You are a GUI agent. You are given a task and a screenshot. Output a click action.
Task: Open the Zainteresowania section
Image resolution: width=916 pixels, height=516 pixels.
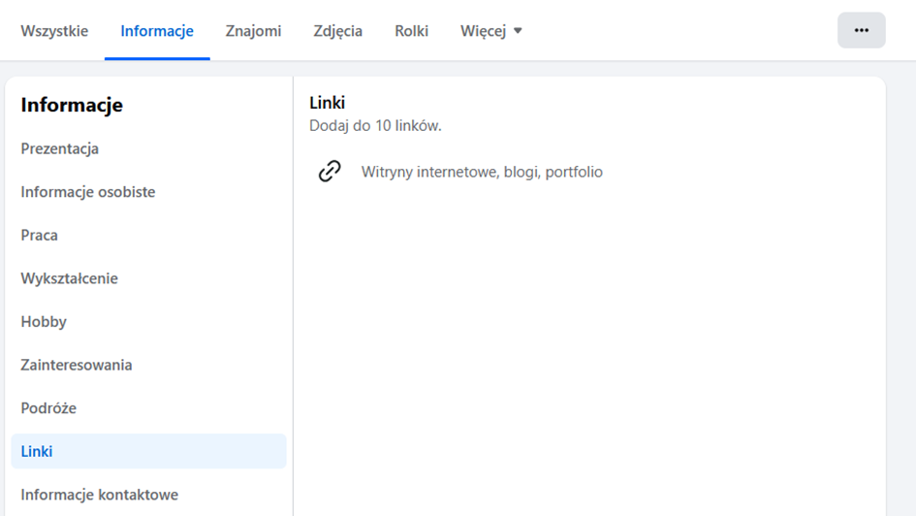point(77,365)
